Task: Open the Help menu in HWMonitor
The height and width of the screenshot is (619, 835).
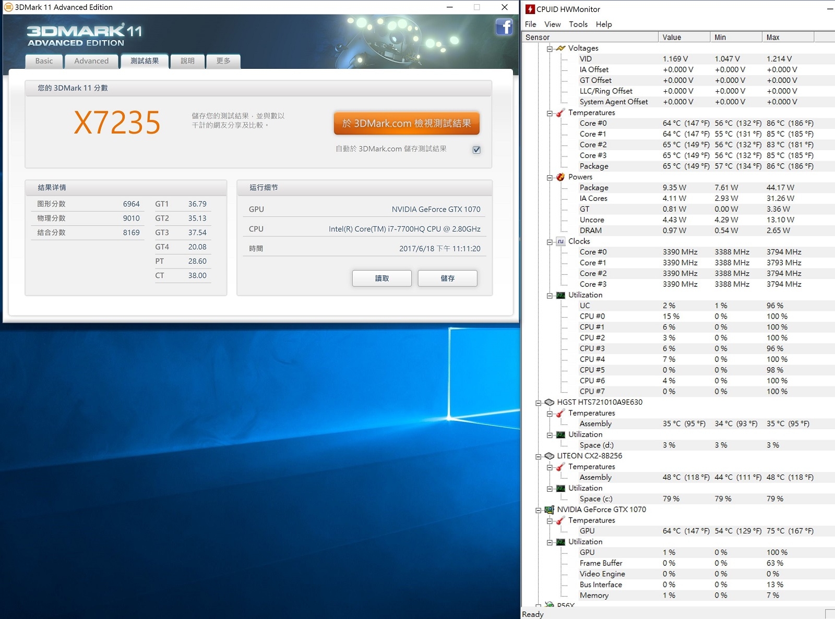Action: pos(604,24)
